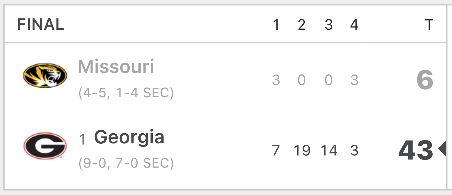Click Georgia's first quarter score 7

click(x=276, y=151)
